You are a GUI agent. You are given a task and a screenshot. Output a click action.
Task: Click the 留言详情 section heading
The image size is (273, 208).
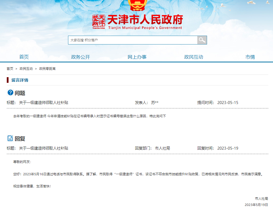point(20,80)
